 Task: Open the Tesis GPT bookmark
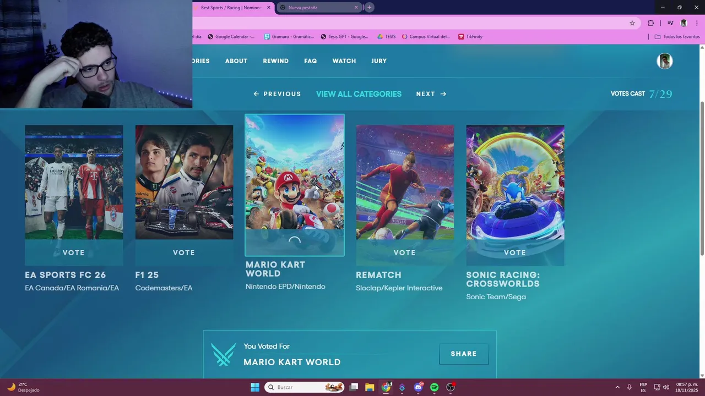tap(344, 37)
